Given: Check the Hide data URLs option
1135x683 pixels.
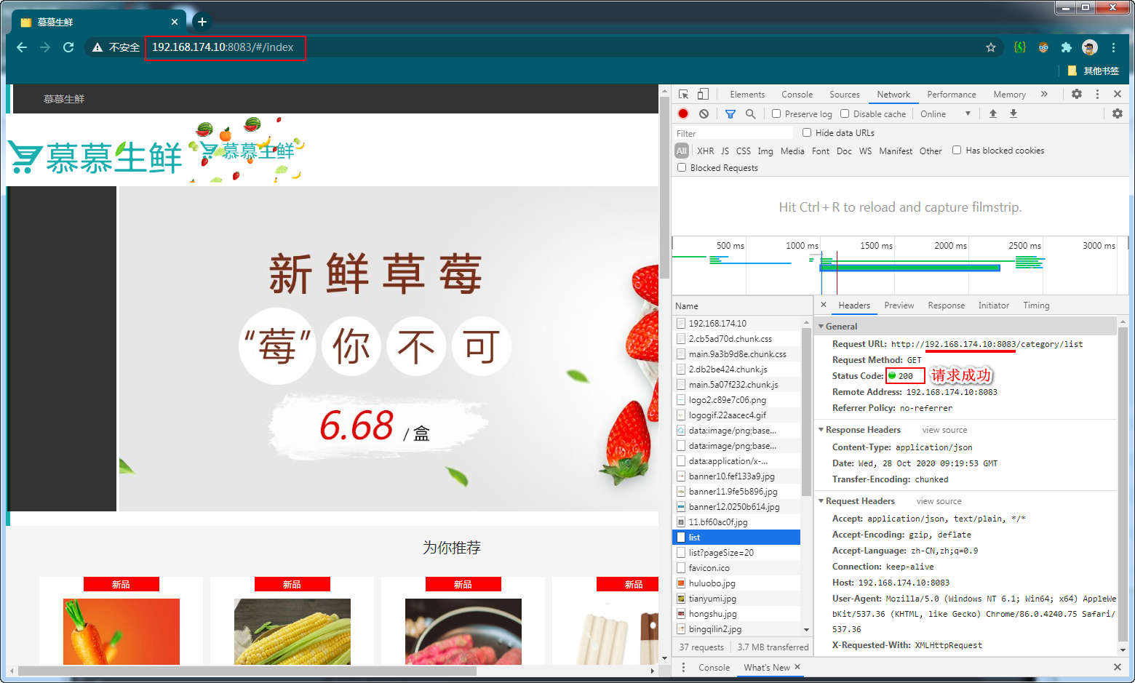Looking at the screenshot, I should pos(807,132).
